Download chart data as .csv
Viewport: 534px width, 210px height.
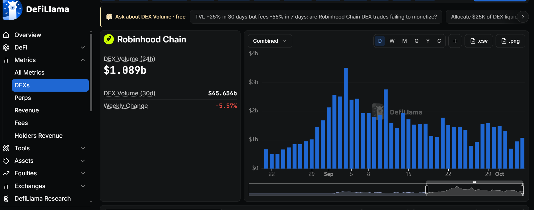[x=479, y=41]
